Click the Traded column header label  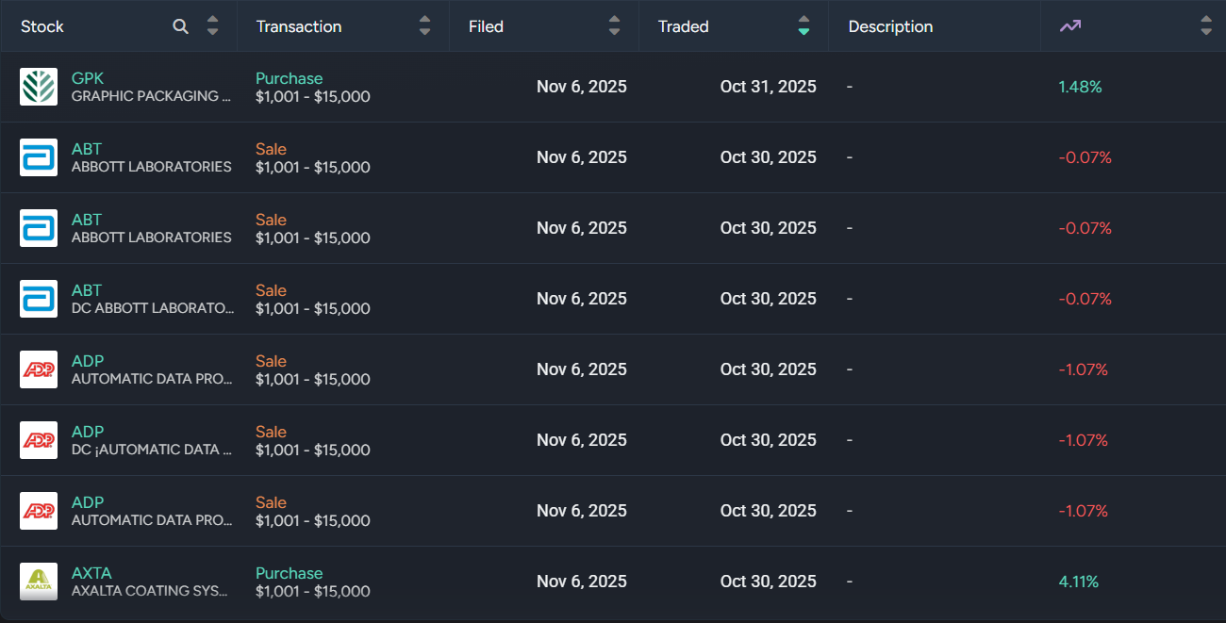point(683,26)
